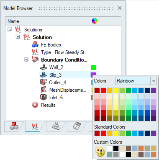Collapse the Solutions tree node
159x160 pixels.
click(x=10, y=29)
